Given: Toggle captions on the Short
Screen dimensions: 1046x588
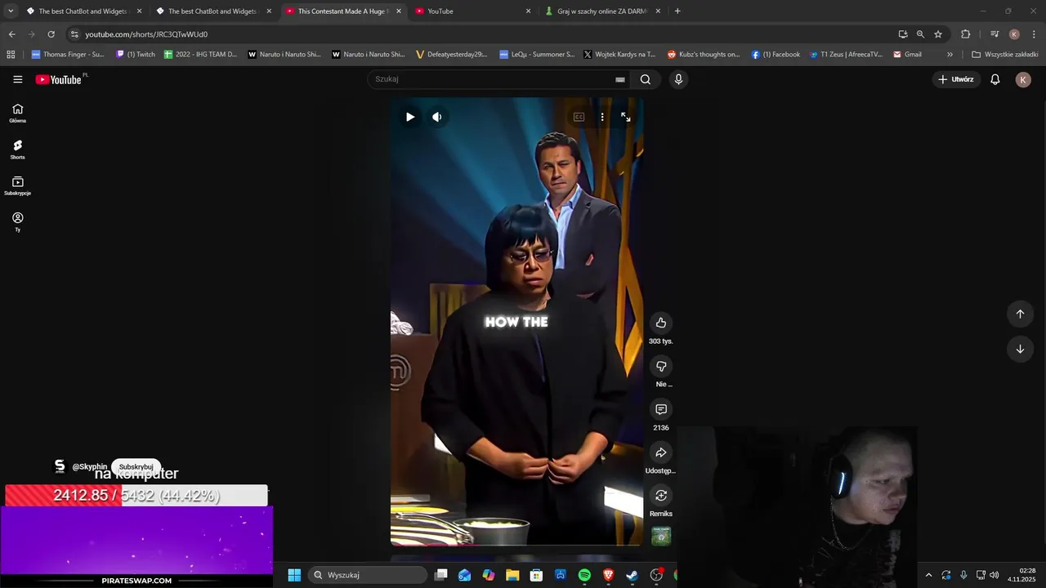Looking at the screenshot, I should point(579,117).
